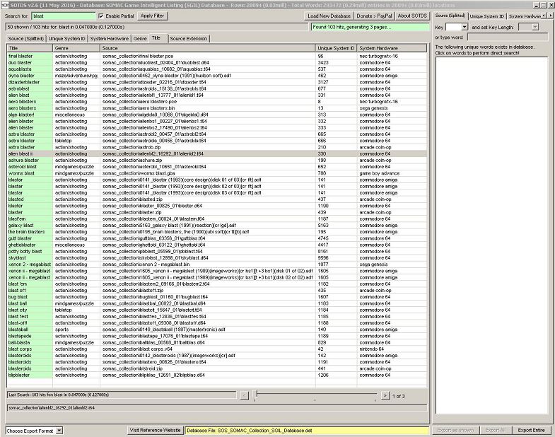The height and width of the screenshot is (437, 555).
Task: Open the System Hardware tab
Action: point(110,38)
